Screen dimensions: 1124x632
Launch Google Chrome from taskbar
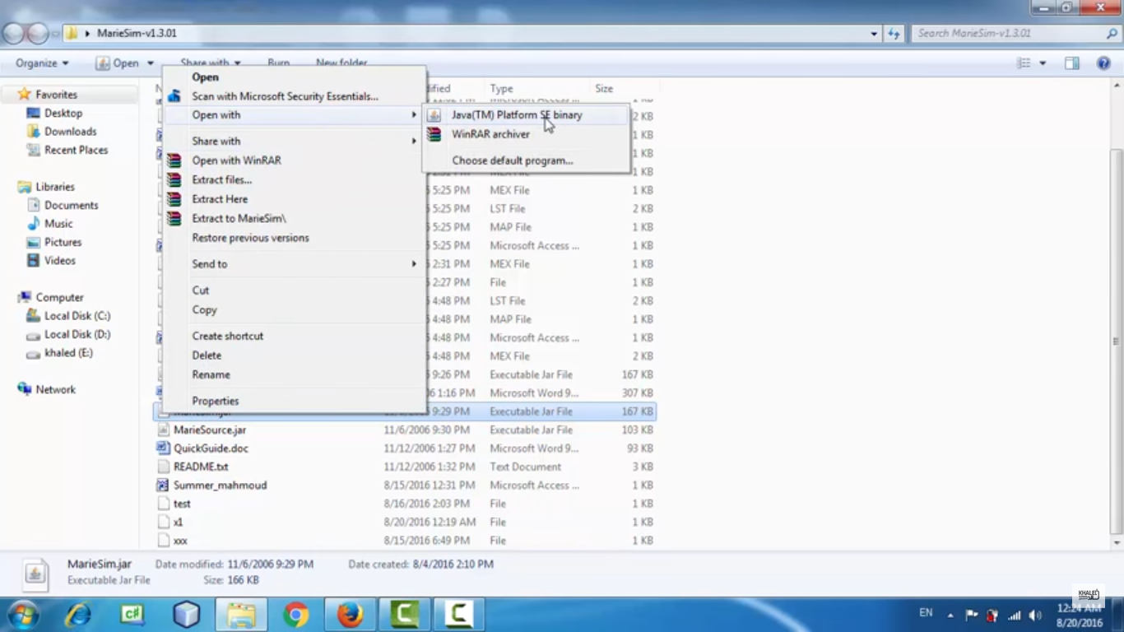tap(296, 615)
